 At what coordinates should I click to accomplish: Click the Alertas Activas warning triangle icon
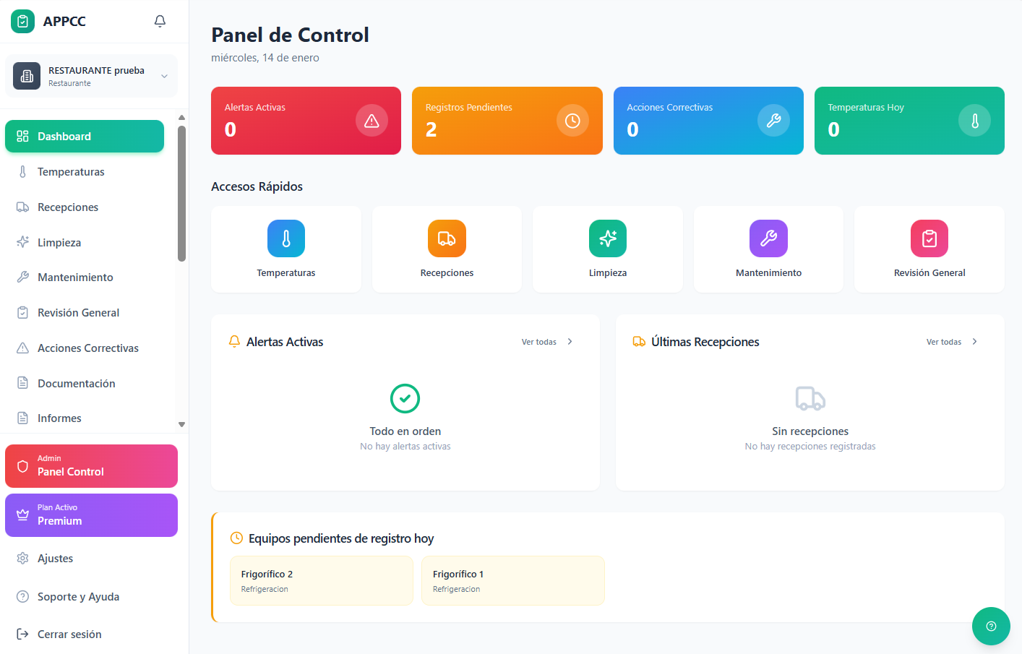pyautogui.click(x=372, y=121)
